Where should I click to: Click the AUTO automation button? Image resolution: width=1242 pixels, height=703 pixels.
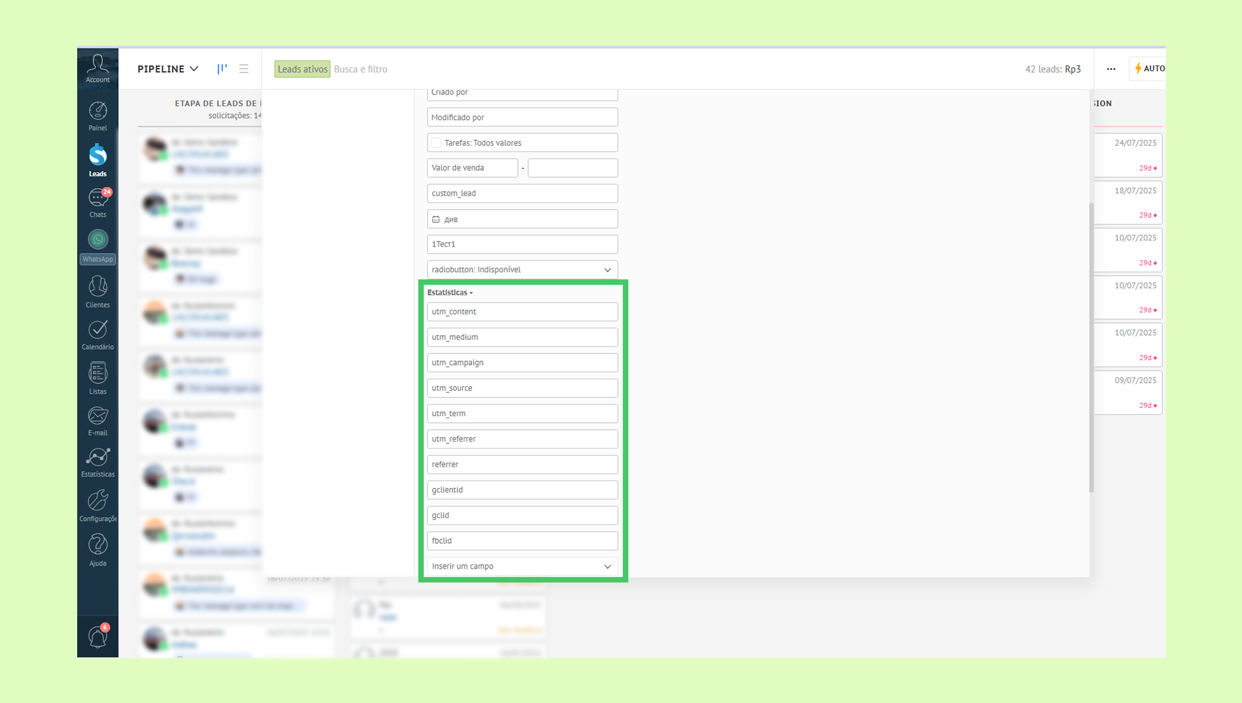coord(1149,68)
